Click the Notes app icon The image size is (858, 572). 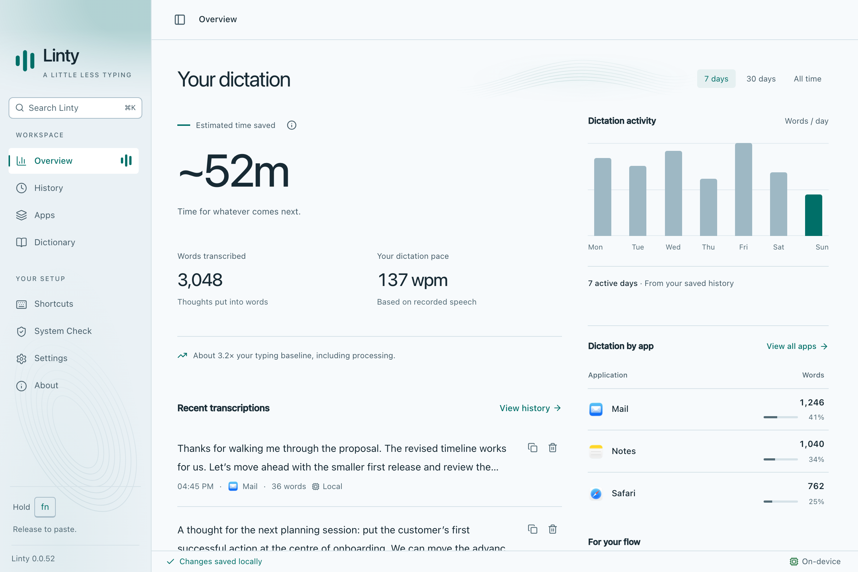596,451
